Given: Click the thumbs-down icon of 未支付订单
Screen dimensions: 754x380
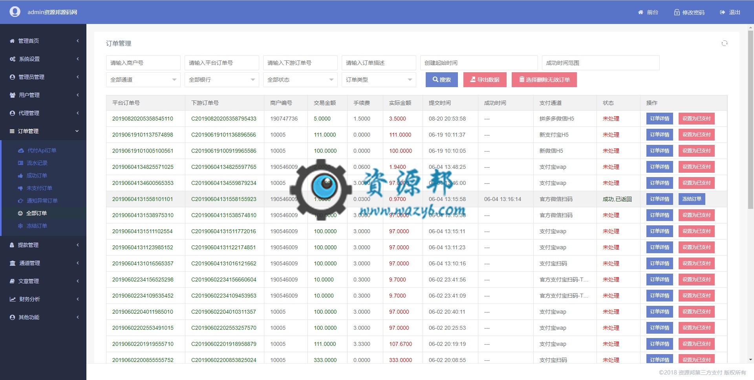Looking at the screenshot, I should (20, 188).
